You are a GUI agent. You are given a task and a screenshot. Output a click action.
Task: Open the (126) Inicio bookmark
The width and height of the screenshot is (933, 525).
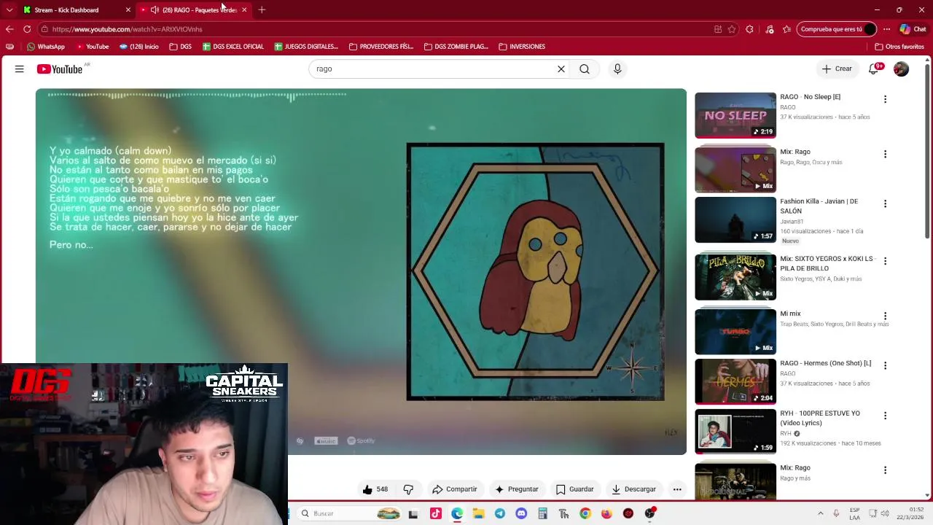(x=138, y=47)
